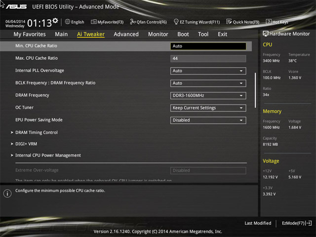316x237 pixels.
Task: Launch EZ Tuning Wizard(F11)
Action: coord(197,22)
